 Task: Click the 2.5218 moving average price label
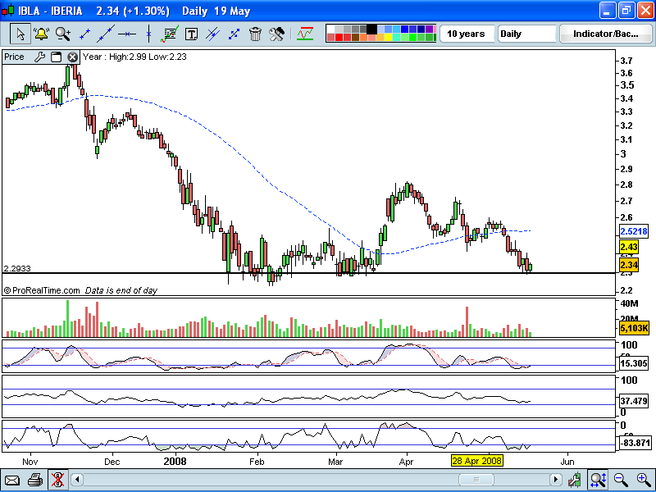tap(633, 231)
